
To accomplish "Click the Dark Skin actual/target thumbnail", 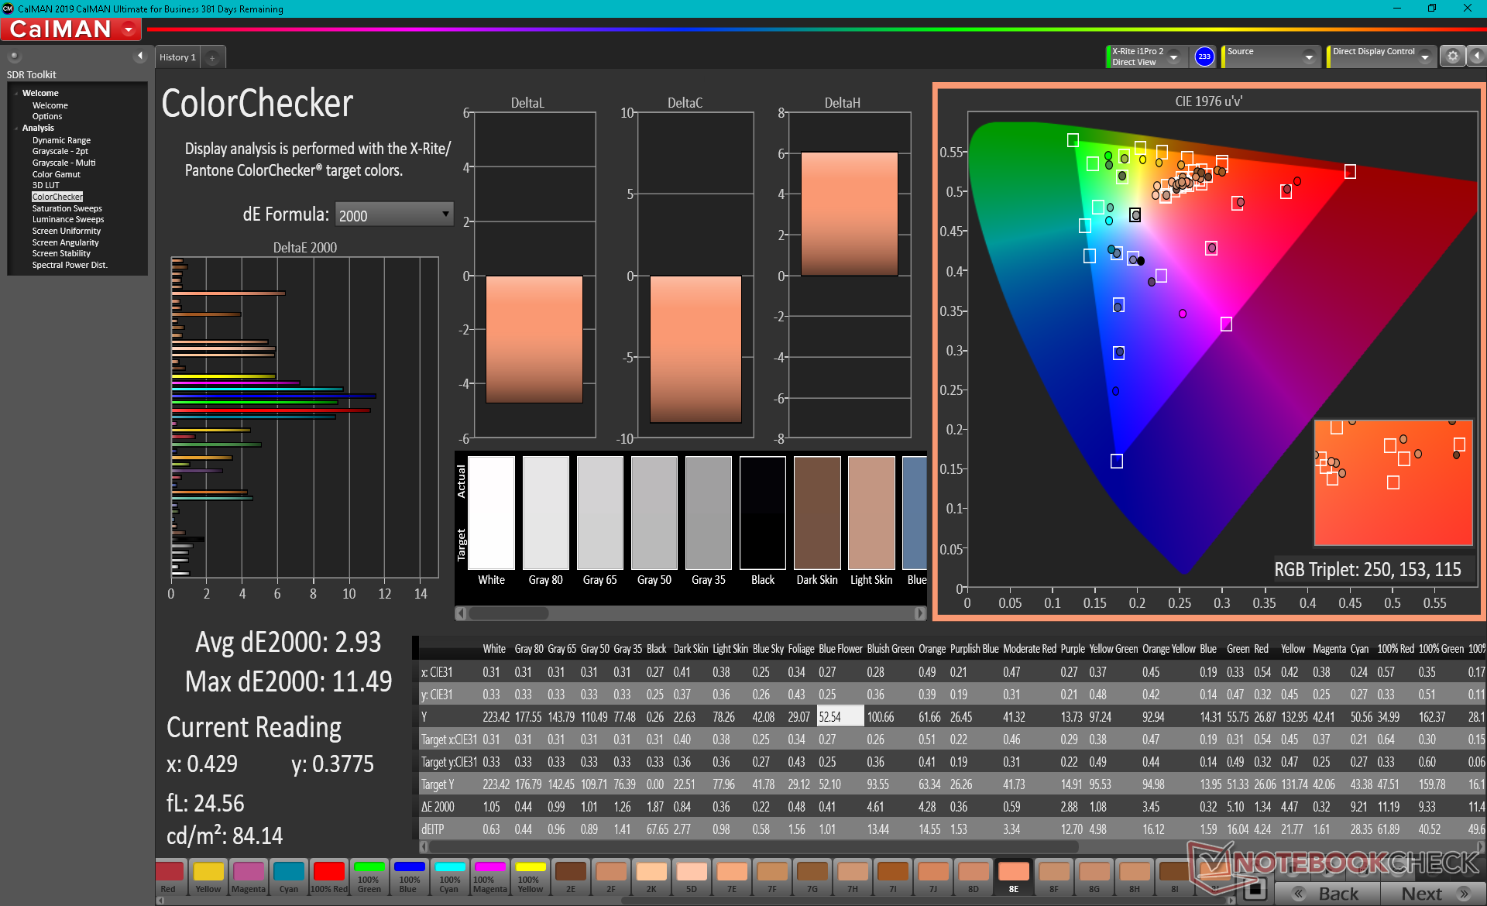I will tap(817, 513).
